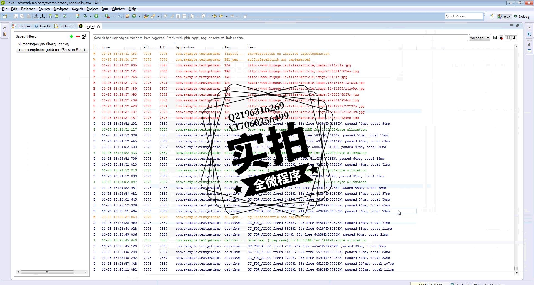Click the green Run button
The height and width of the screenshot is (285, 534).
pyautogui.click(x=96, y=16)
